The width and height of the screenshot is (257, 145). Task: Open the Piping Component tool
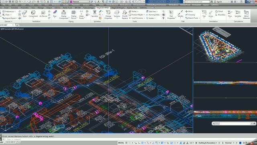click(x=64, y=14)
